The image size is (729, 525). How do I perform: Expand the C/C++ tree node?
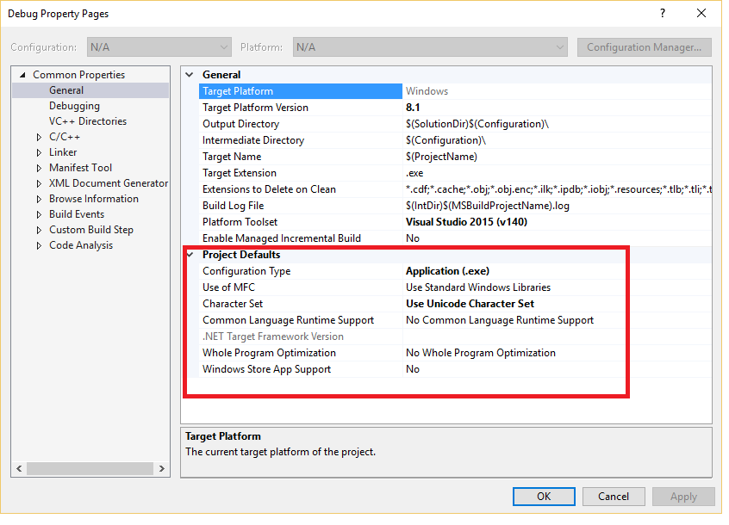pyautogui.click(x=38, y=136)
